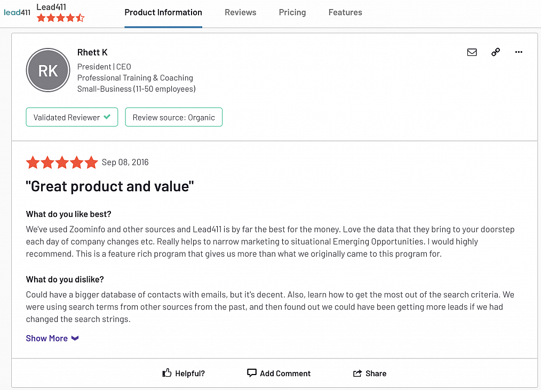Click the Lead411 header star rating
Screen dimensions: 541x390
point(60,18)
